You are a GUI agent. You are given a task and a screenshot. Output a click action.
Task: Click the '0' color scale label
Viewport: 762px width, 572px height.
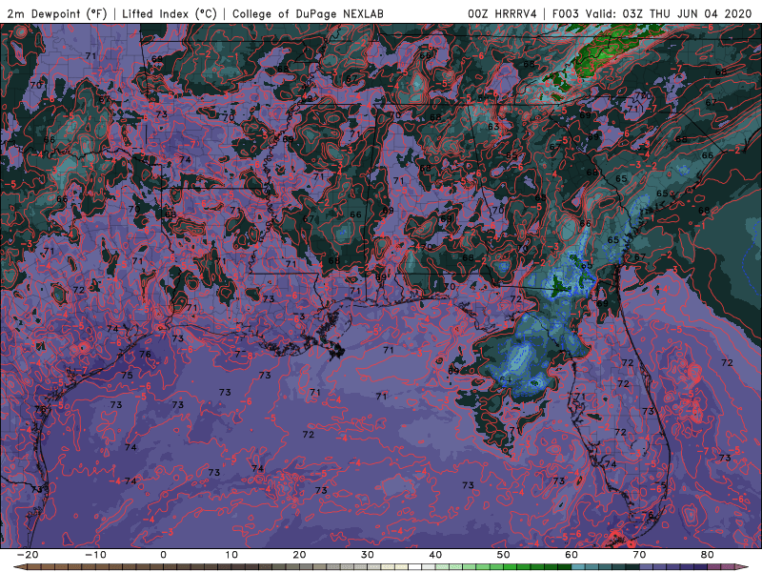click(163, 555)
